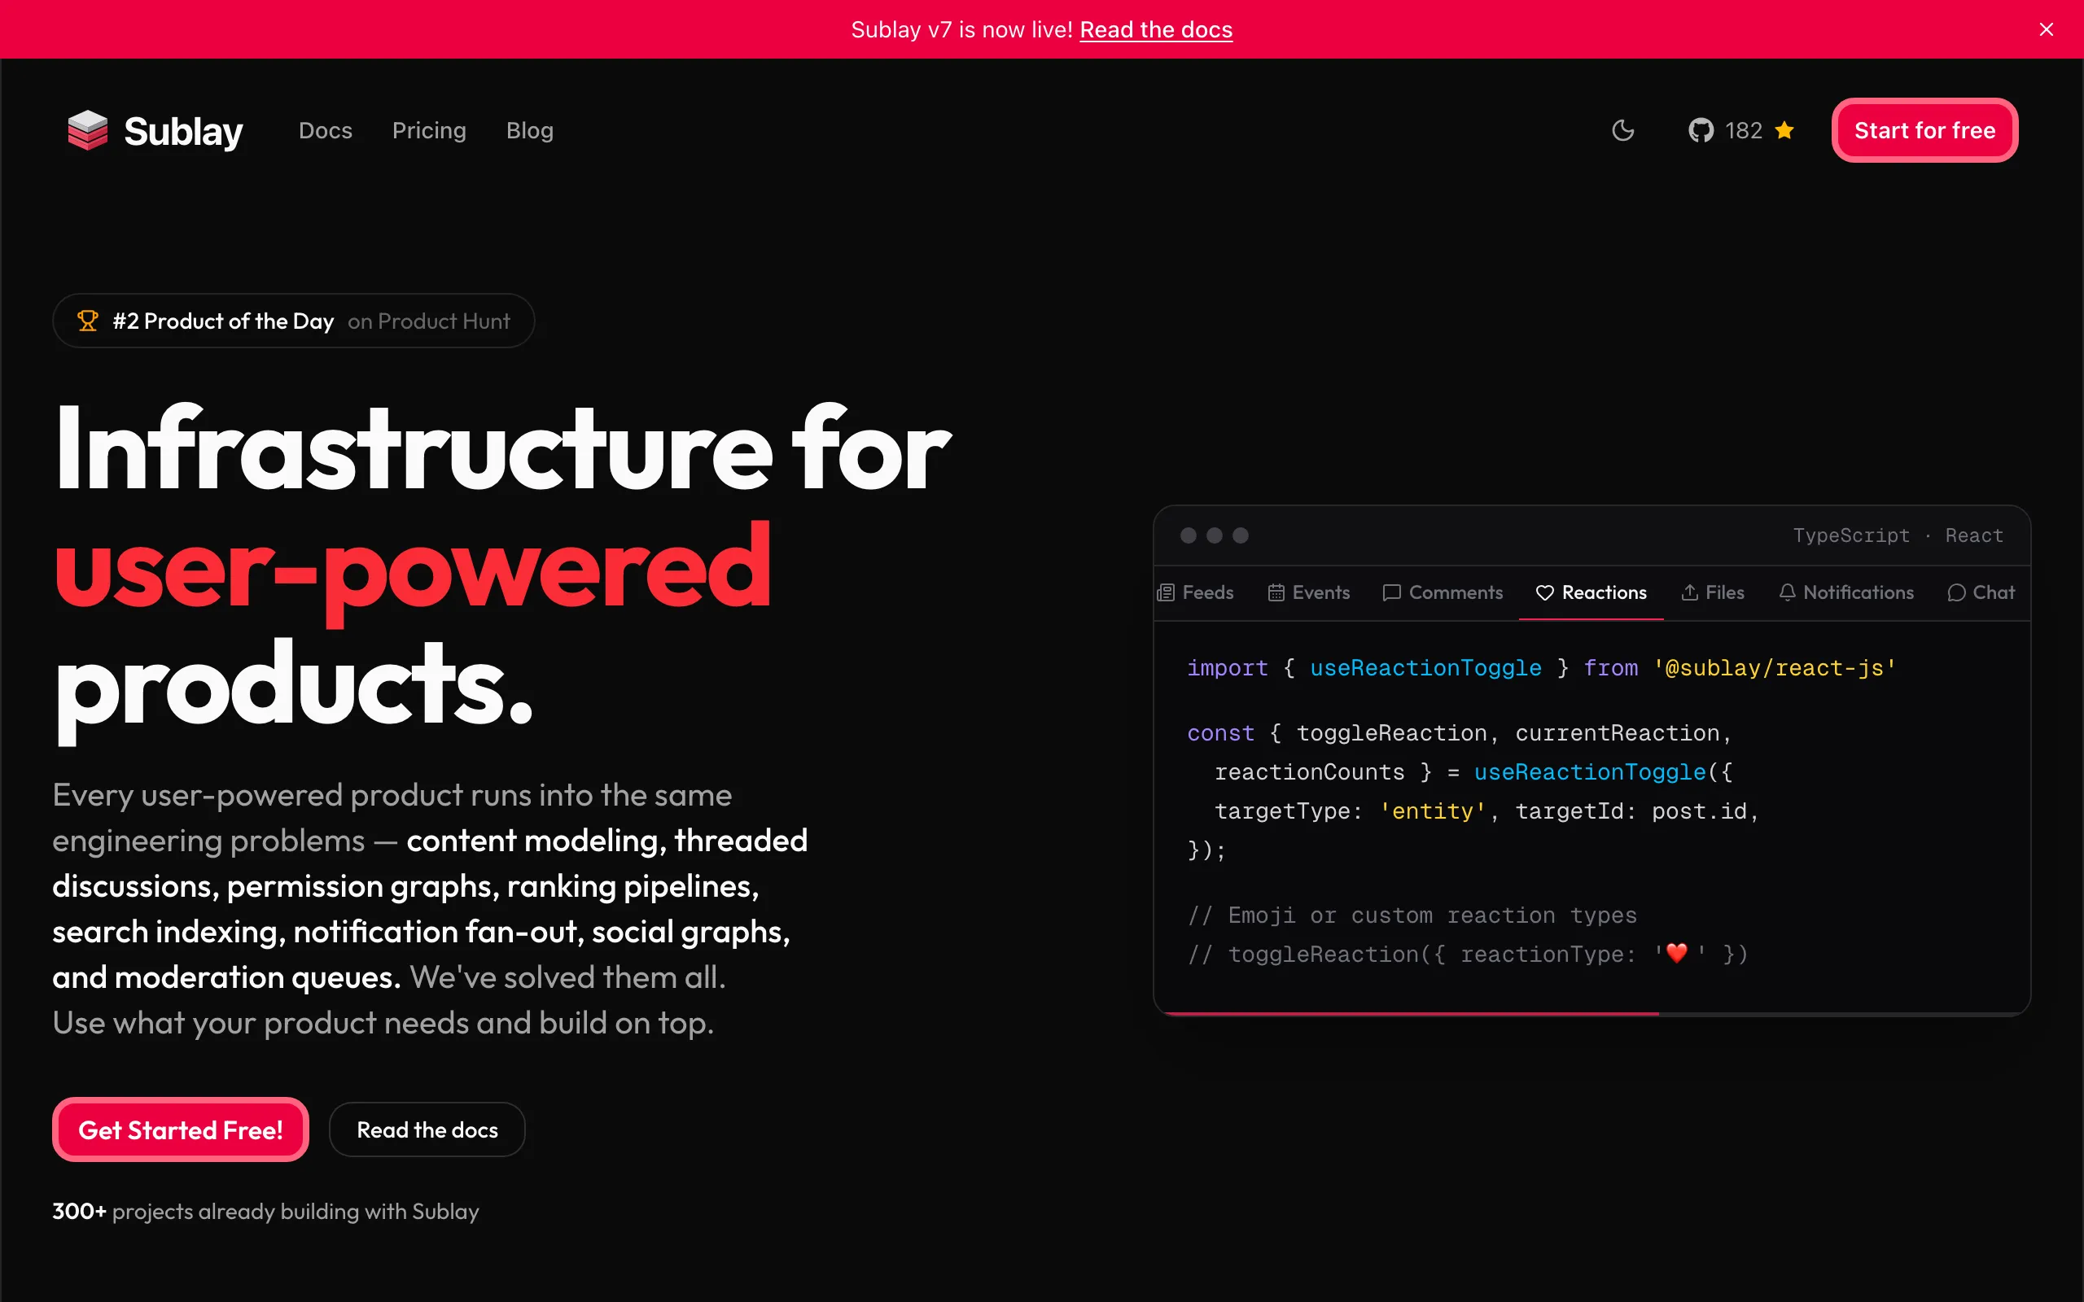Click the hero 'Read the docs' button

pos(427,1129)
